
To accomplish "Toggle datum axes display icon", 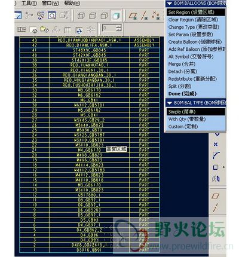I will click(144, 16).
